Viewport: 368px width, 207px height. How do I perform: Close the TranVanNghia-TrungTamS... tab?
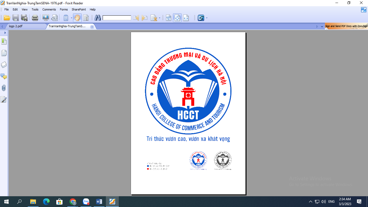(x=92, y=27)
